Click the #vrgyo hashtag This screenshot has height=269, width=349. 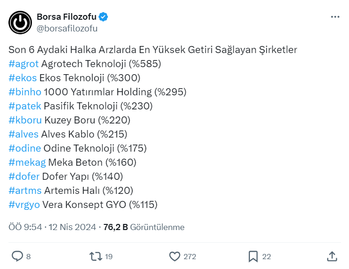(x=24, y=205)
